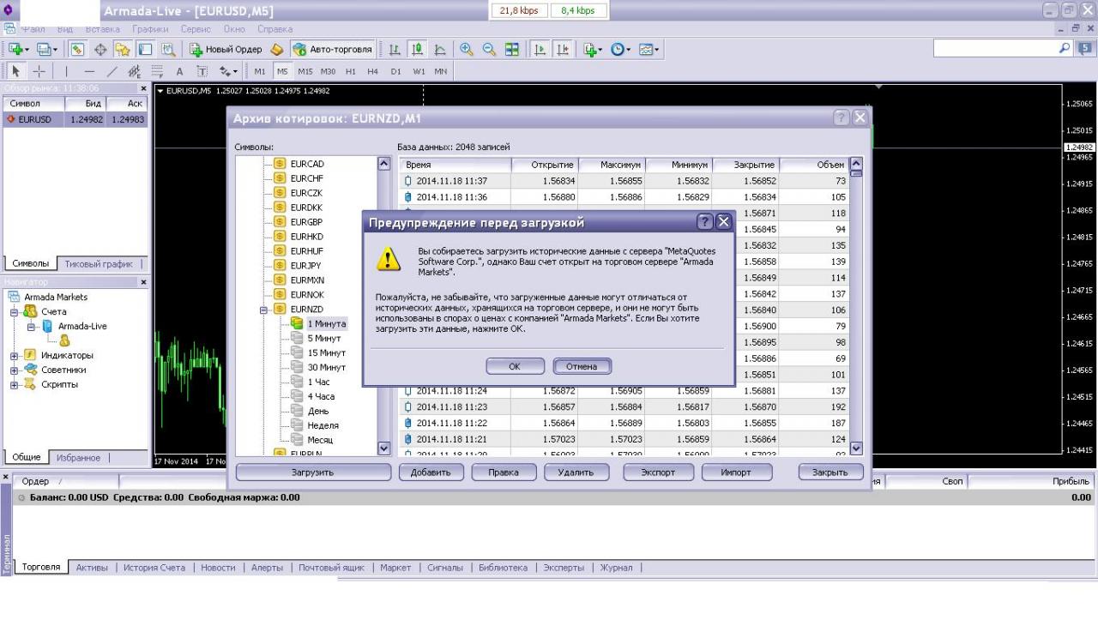The image size is (1098, 620).
Task: Select the trendline tool
Action: pyautogui.click(x=112, y=71)
